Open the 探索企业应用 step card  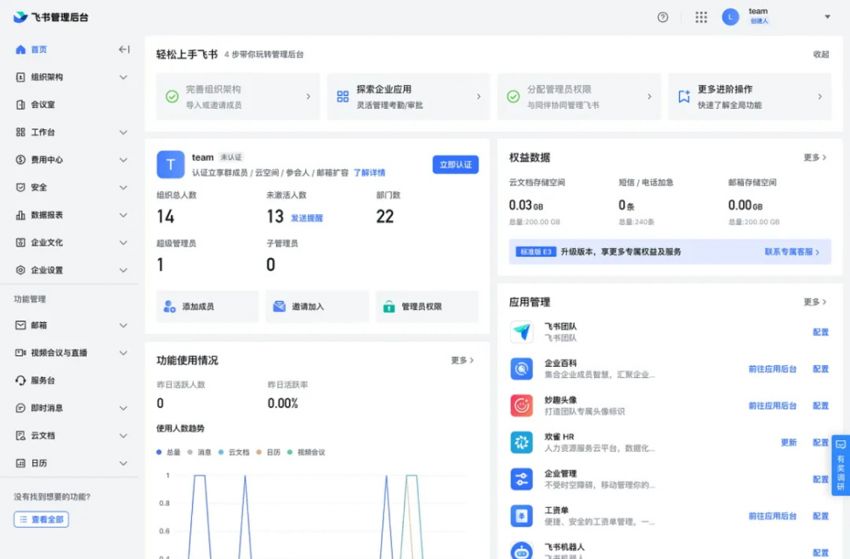click(408, 96)
